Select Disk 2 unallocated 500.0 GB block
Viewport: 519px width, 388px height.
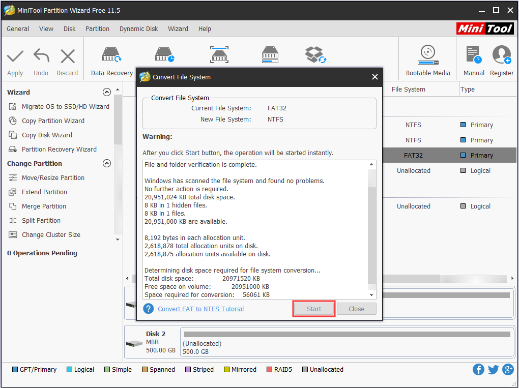pyautogui.click(x=347, y=342)
